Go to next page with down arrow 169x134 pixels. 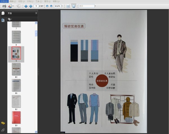coord(31,6)
